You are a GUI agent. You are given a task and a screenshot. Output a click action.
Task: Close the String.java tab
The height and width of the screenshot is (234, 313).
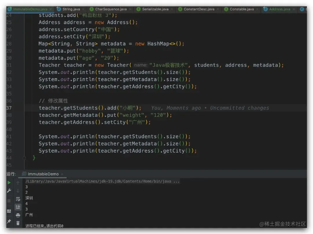[x=83, y=9]
